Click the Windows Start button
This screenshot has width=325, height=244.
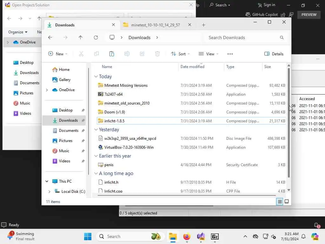pos(88,236)
